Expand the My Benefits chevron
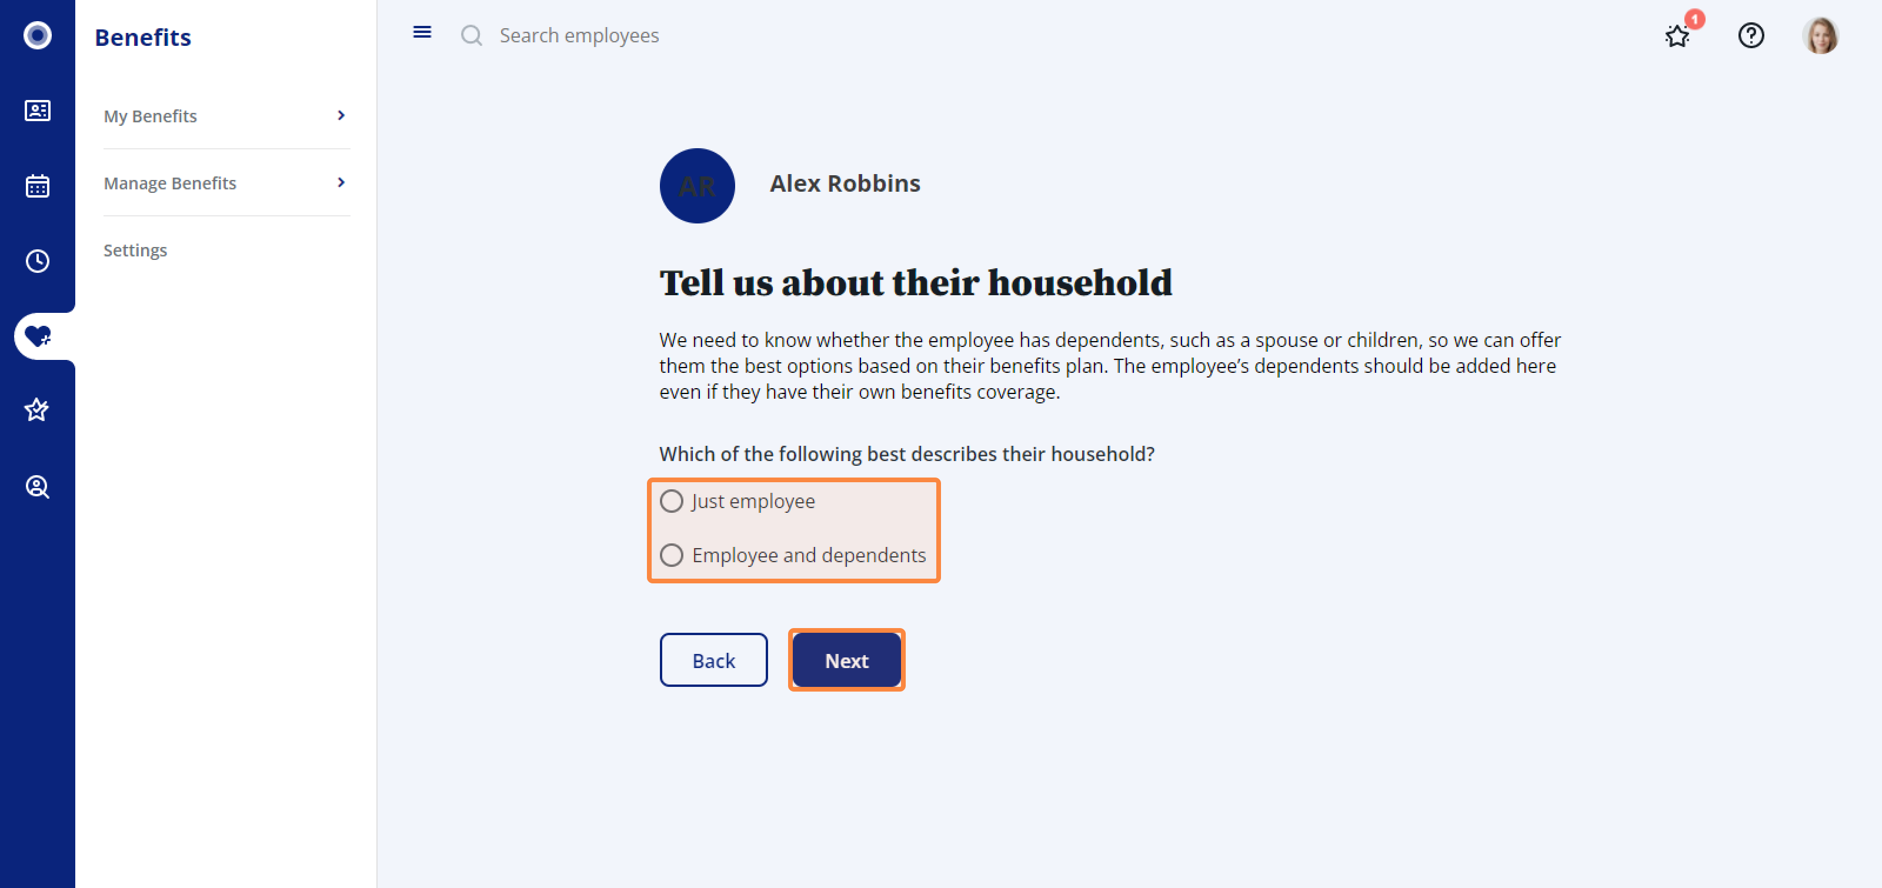Viewport: 1882px width, 888px height. [x=341, y=115]
